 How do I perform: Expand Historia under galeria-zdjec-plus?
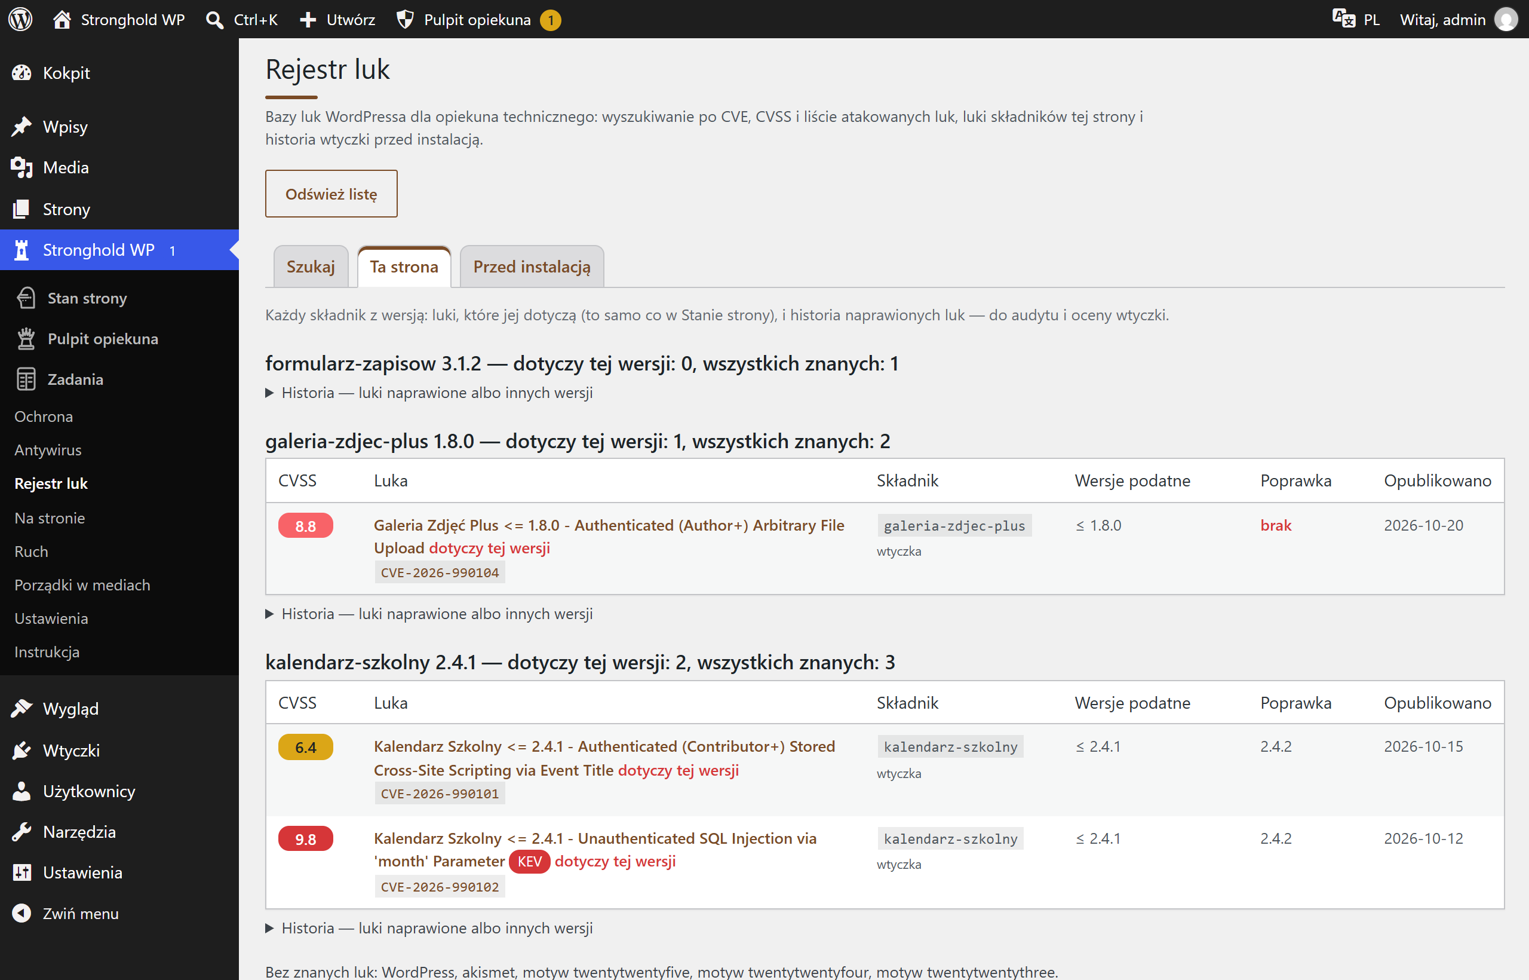pyautogui.click(x=429, y=614)
